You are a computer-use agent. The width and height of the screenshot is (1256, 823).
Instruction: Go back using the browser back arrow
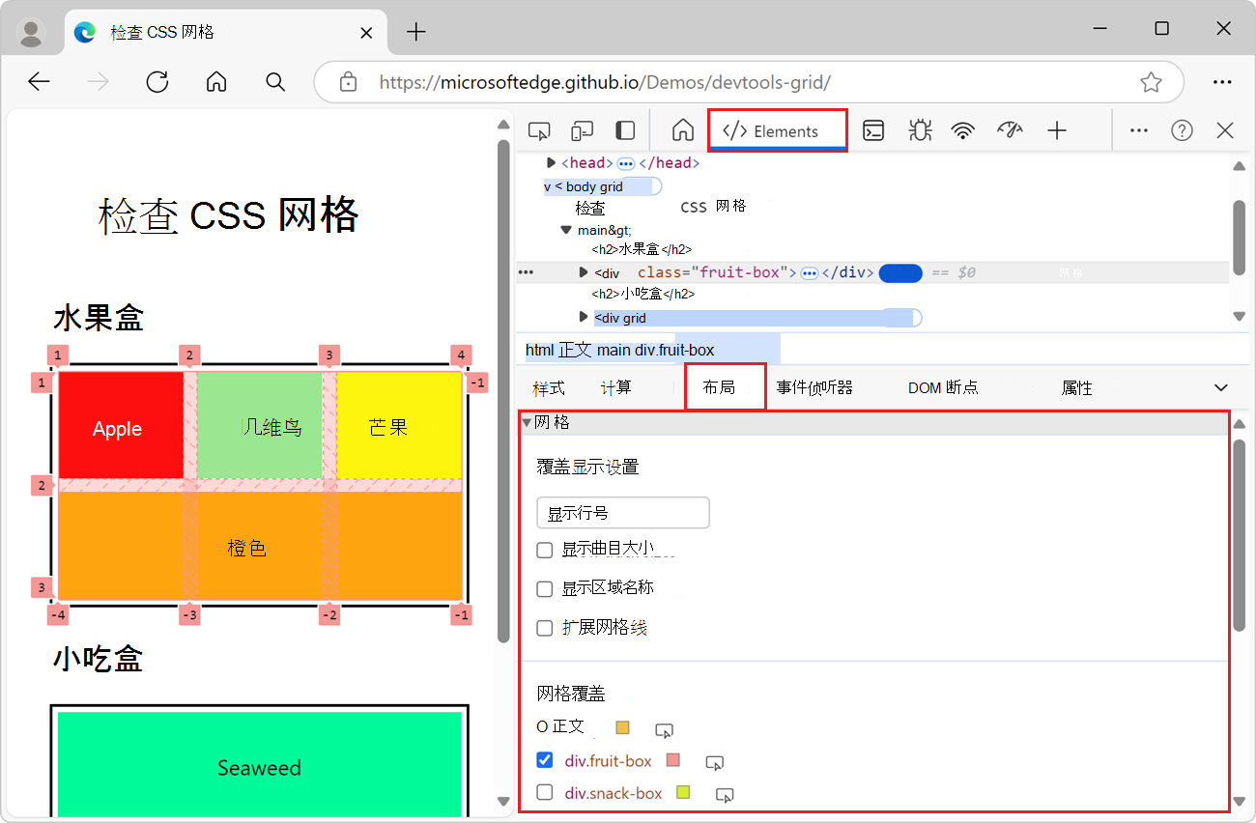pos(39,82)
